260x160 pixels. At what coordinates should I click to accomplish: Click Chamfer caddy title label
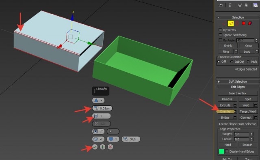(x=102, y=89)
